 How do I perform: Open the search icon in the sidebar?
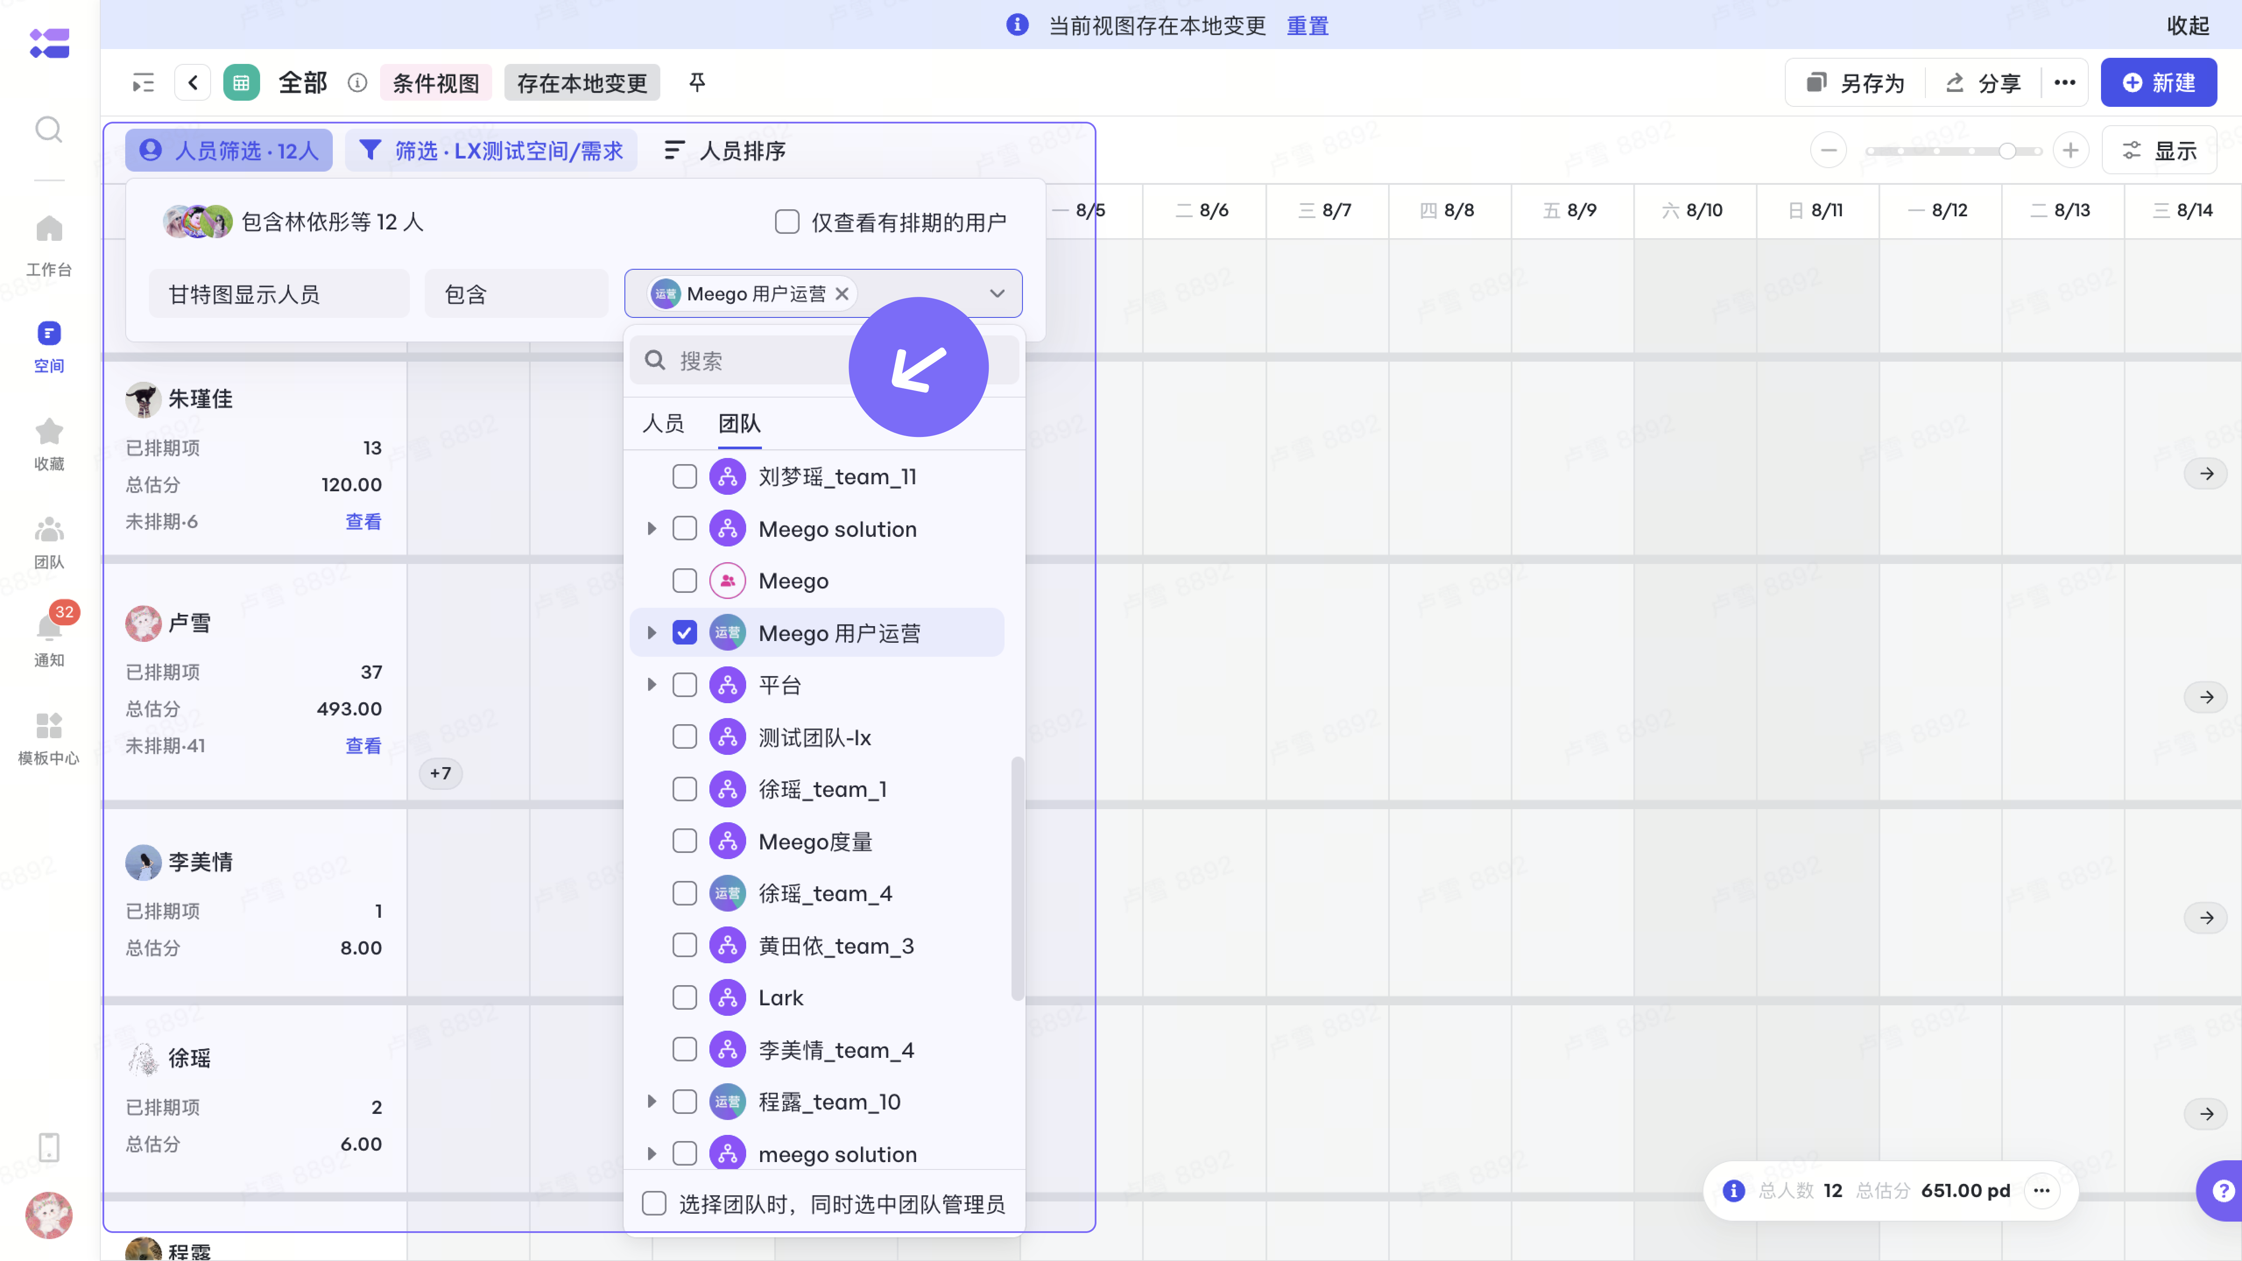(49, 130)
